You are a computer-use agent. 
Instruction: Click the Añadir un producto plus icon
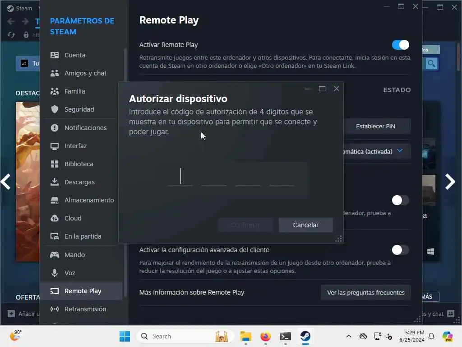[11, 314]
